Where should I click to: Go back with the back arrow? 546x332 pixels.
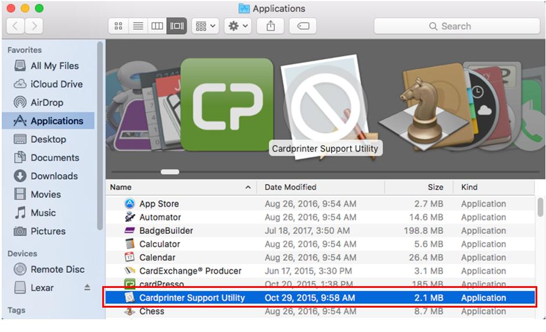tap(15, 26)
